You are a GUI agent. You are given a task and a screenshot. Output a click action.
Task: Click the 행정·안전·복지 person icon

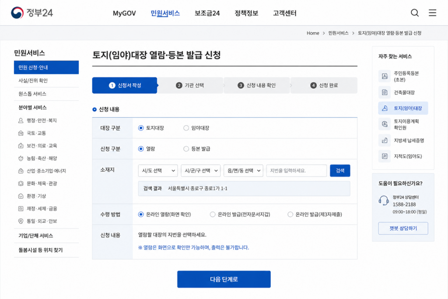point(21,121)
